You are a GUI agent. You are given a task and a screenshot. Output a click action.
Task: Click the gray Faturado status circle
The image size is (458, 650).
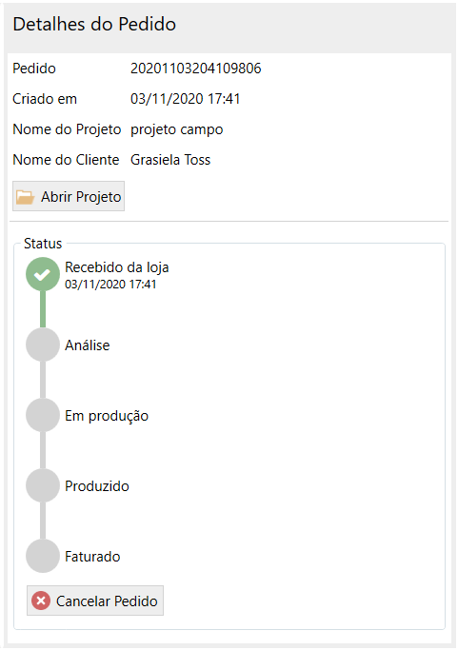[43, 556]
